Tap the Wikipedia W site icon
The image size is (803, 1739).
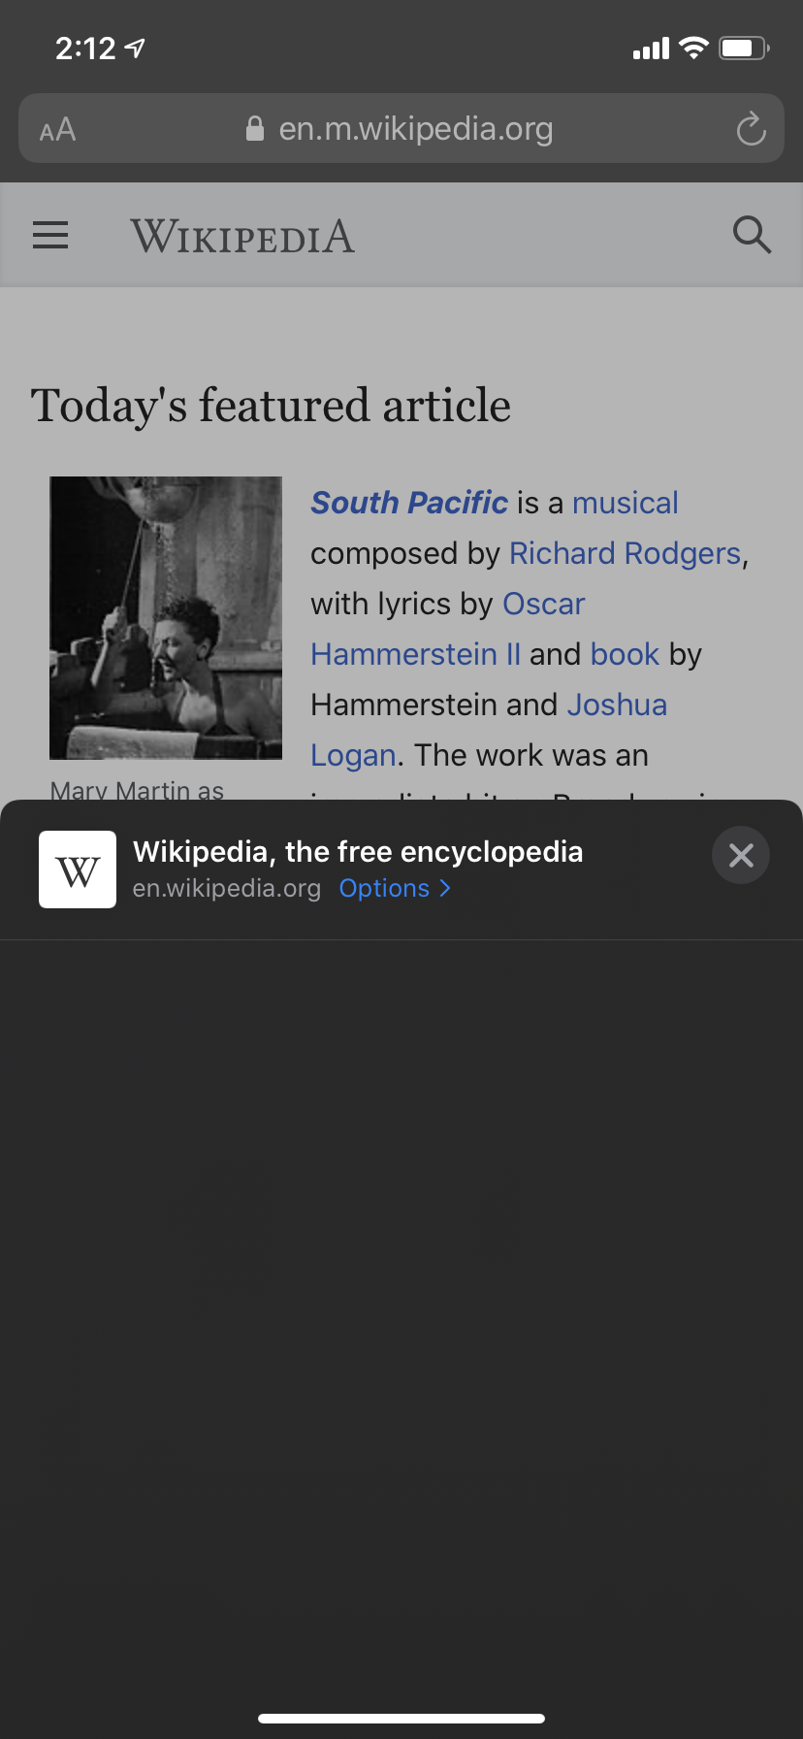[x=78, y=869]
